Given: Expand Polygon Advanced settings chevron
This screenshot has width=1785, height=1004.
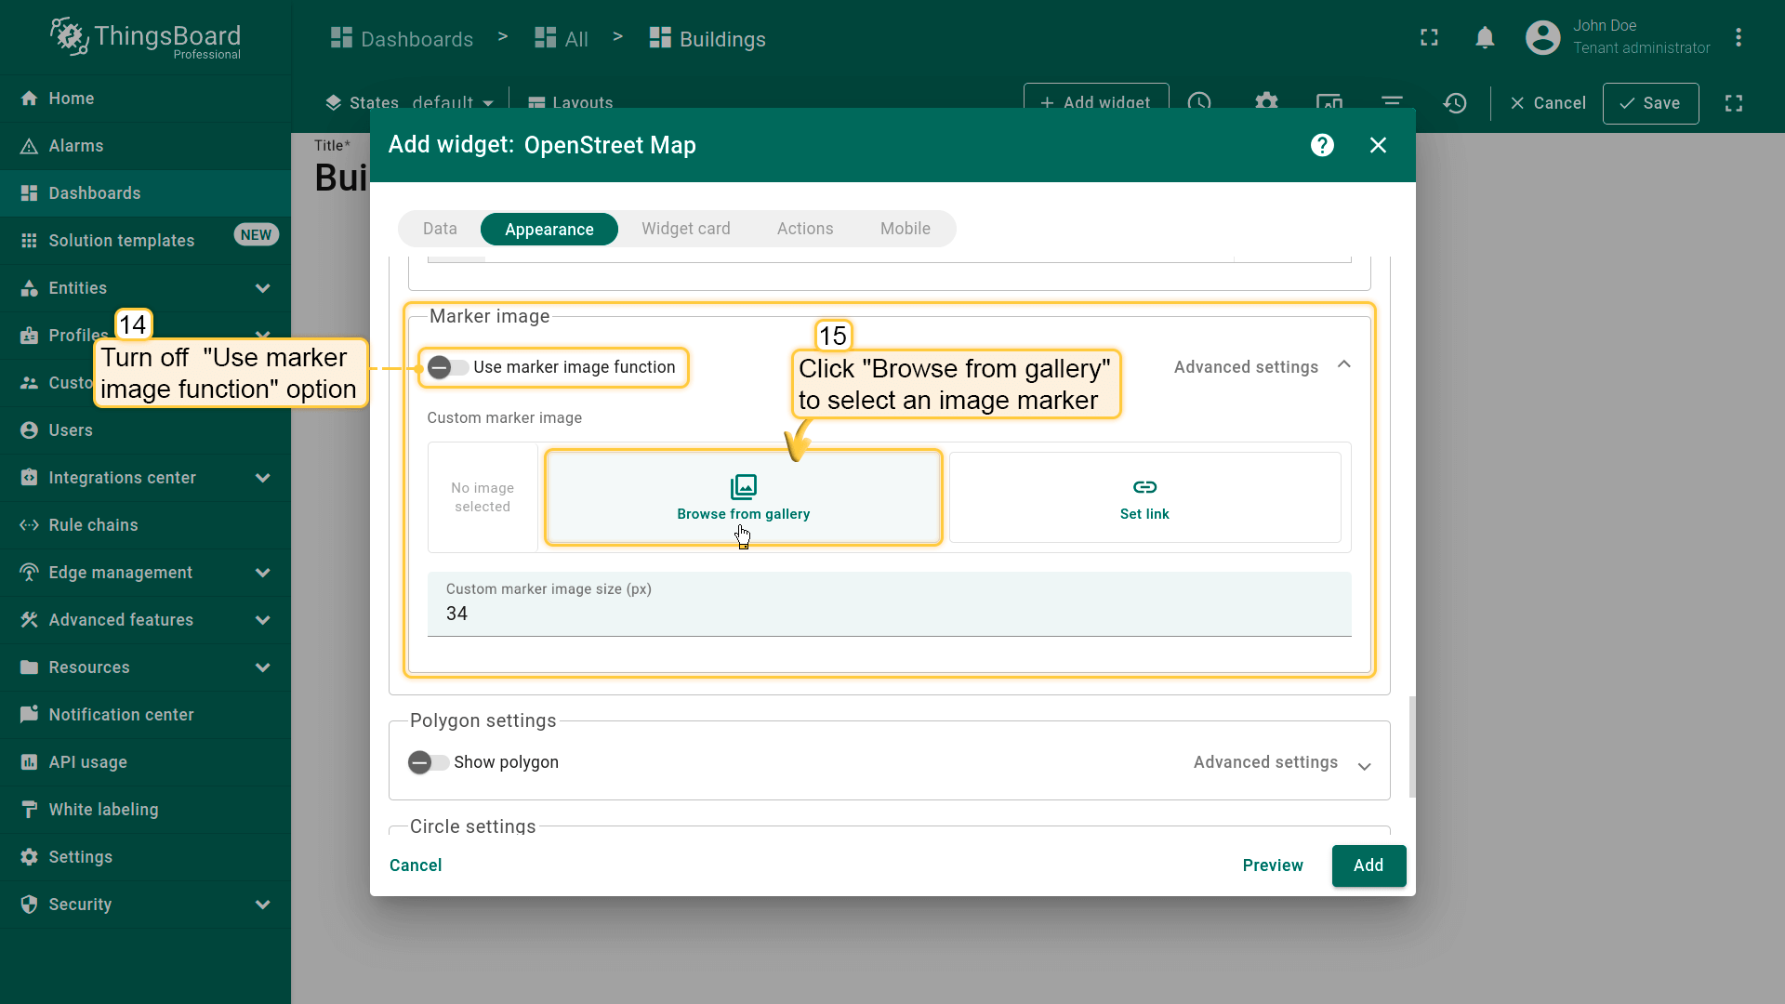Looking at the screenshot, I should (x=1364, y=766).
